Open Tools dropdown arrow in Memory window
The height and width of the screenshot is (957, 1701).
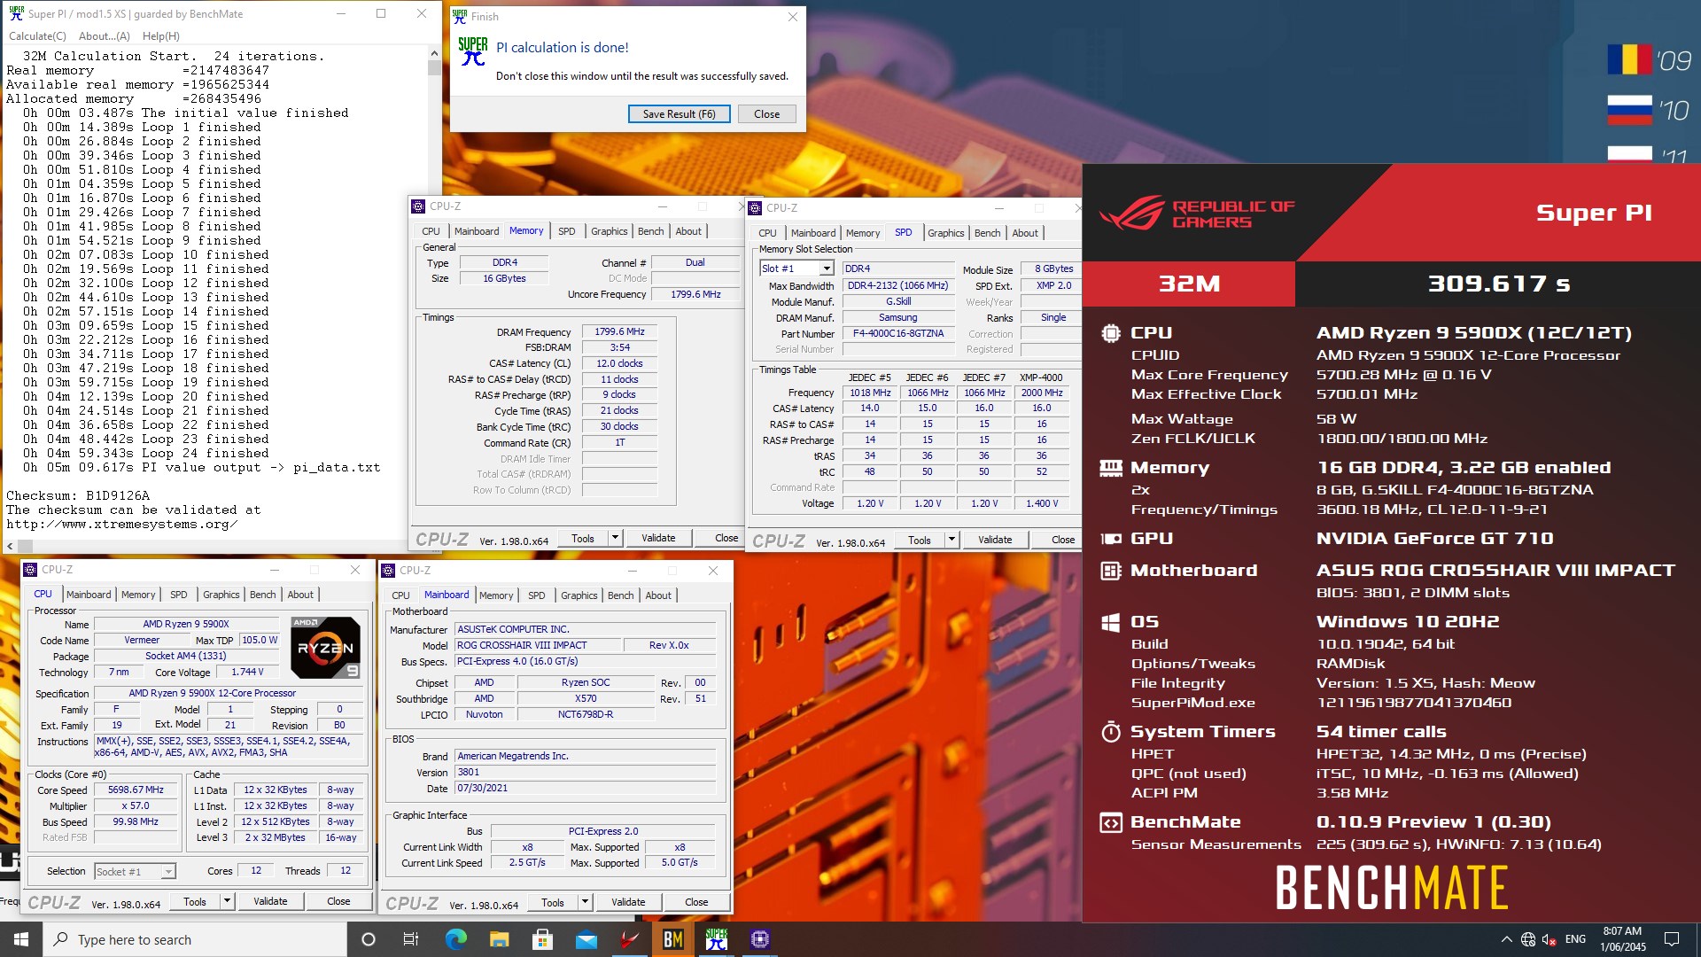click(615, 538)
